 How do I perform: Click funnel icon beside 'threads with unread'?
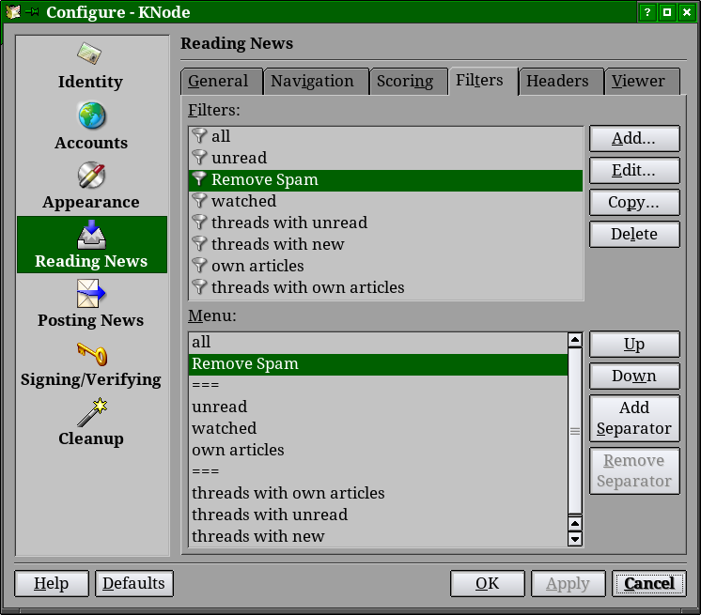pyautogui.click(x=199, y=222)
